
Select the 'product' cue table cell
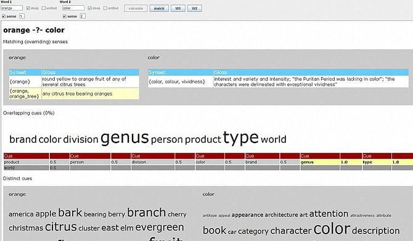(x=27, y=162)
